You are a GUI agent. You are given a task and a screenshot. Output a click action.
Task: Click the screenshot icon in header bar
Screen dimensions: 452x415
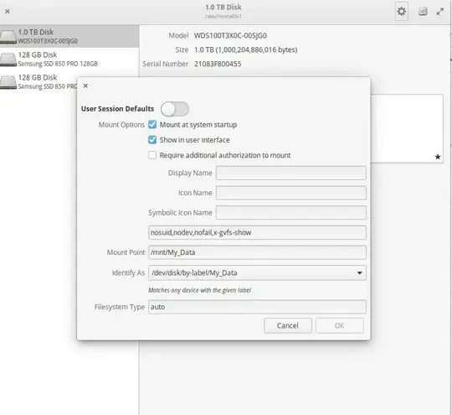423,12
